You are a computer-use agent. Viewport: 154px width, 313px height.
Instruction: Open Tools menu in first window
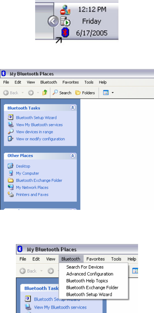pos(89,82)
